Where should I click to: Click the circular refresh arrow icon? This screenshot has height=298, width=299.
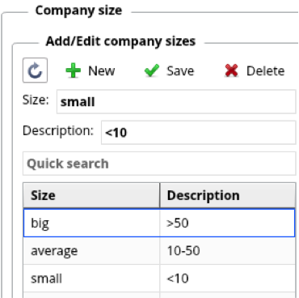pos(36,70)
